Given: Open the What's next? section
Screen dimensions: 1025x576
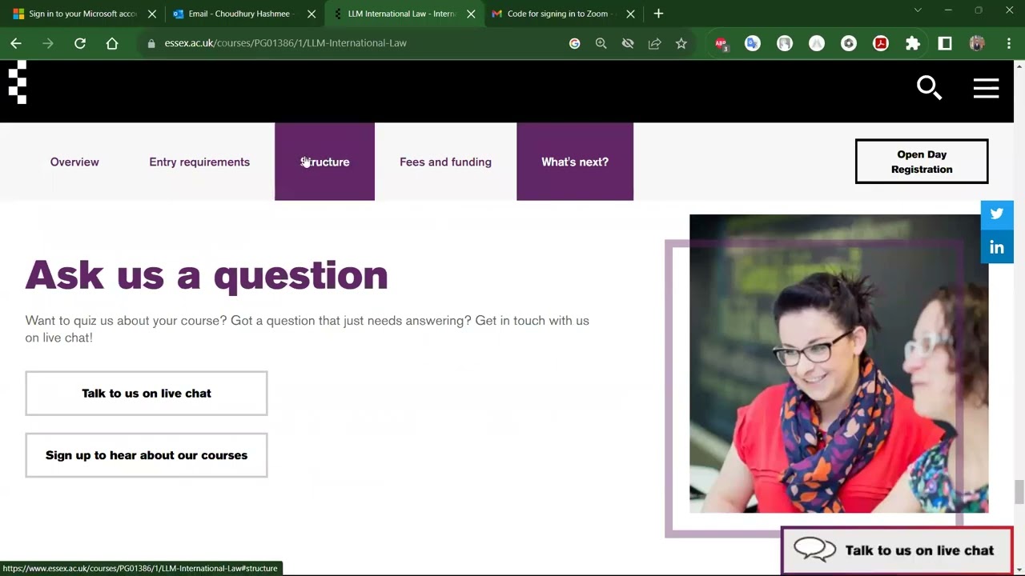Looking at the screenshot, I should tap(575, 162).
